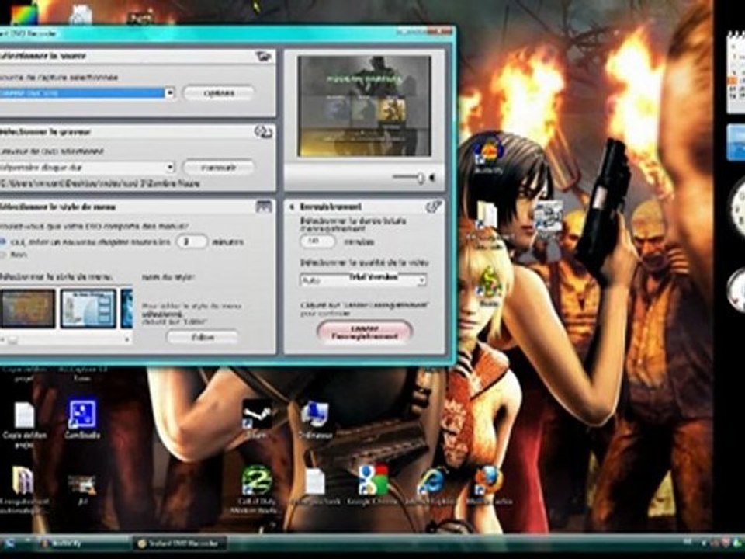Screen dimensions: 745x559
Task: Select the picture file icon near the pistol
Action: pos(548,215)
